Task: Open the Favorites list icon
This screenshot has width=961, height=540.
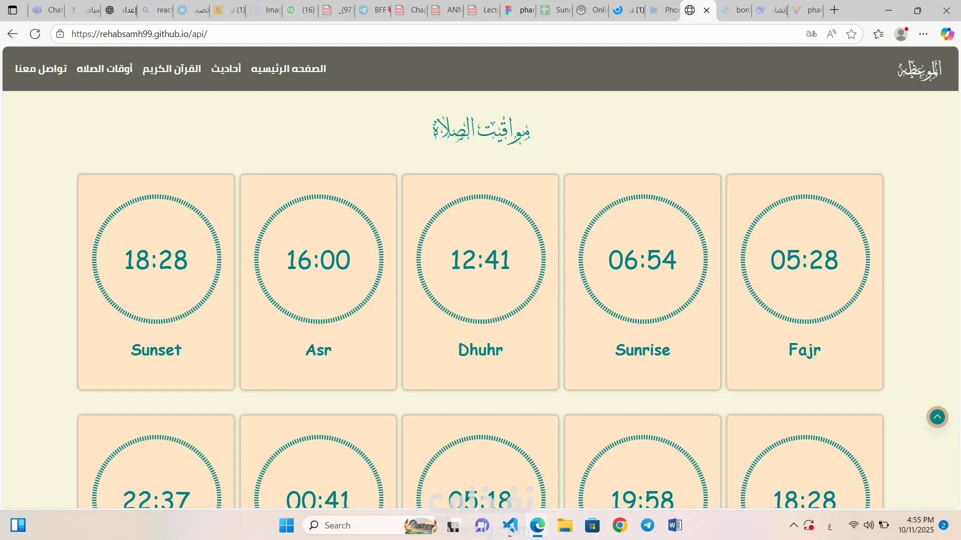Action: point(878,34)
